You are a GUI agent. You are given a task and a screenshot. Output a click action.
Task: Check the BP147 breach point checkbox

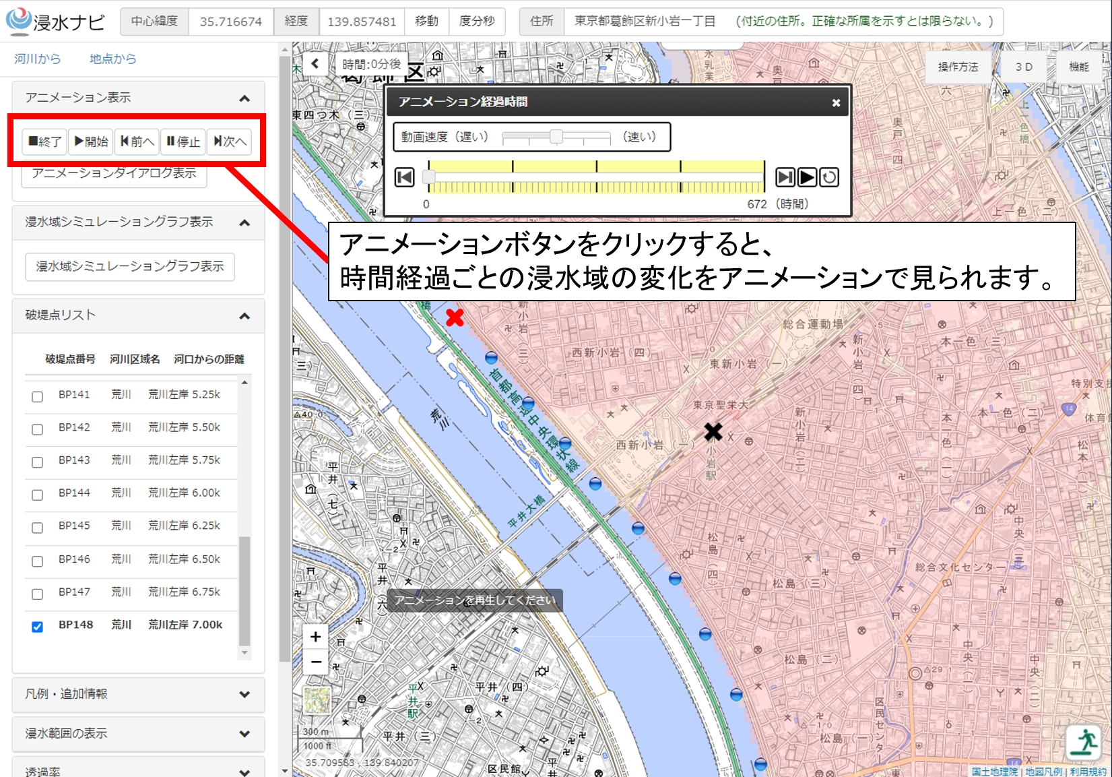pyautogui.click(x=38, y=594)
